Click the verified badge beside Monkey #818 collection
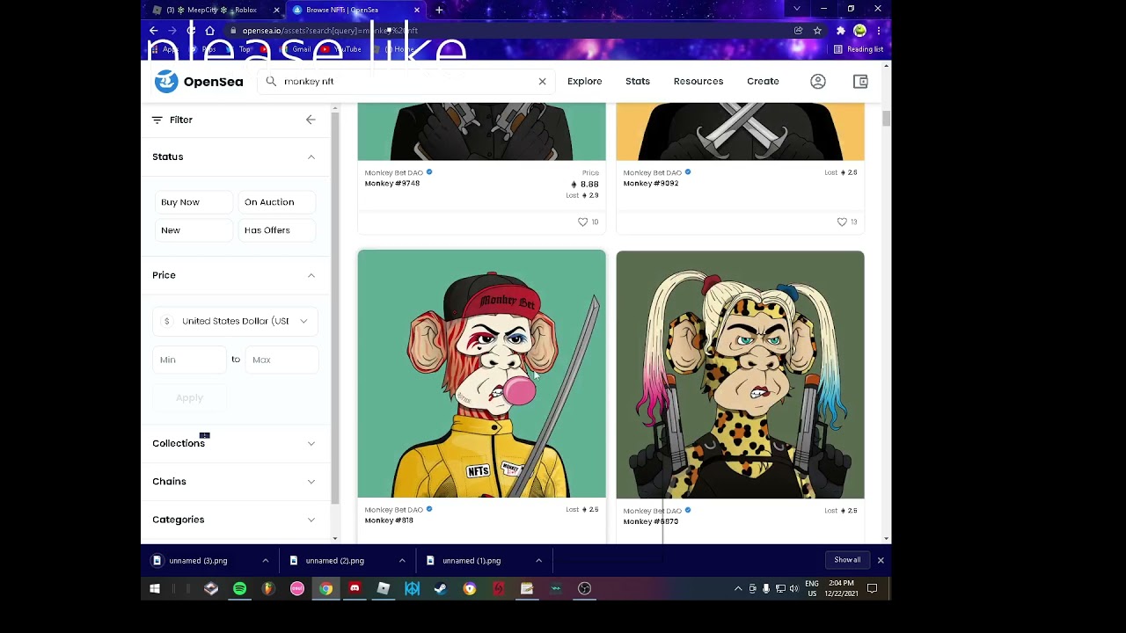This screenshot has height=633, width=1126. click(x=429, y=509)
